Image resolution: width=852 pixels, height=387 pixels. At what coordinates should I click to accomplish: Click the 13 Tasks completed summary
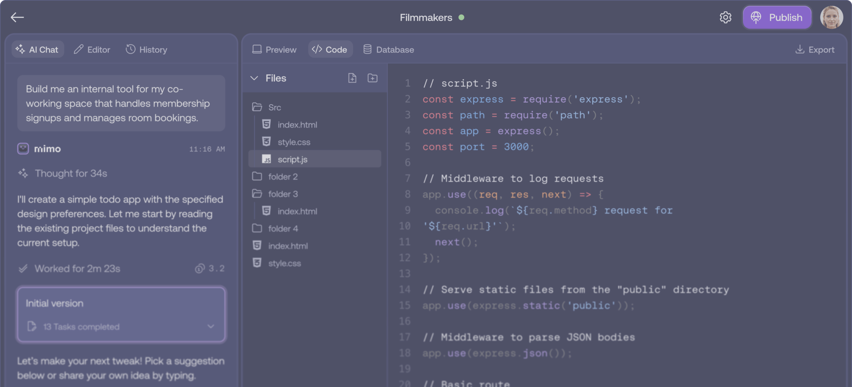click(81, 326)
